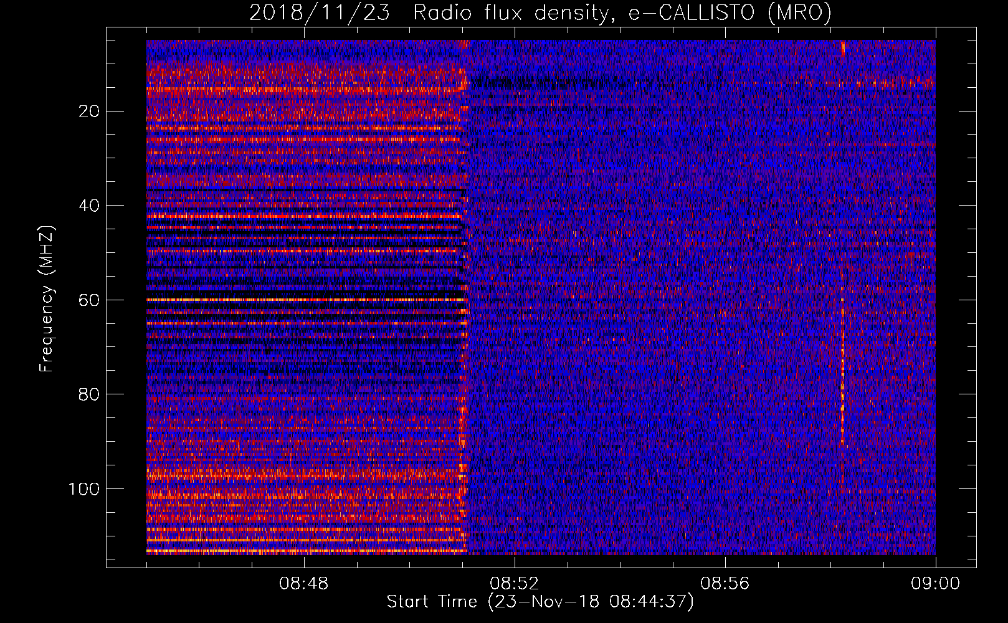The height and width of the screenshot is (623, 1008).
Task: Click the 08:52 time tick label
Action: 514,584
